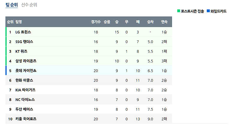Image resolution: width=236 pixels, height=126 pixels.
Task: Click 롯데 자이언츠 team name
Action: [26, 71]
